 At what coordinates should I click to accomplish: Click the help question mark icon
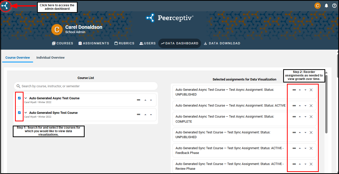(x=334, y=6)
